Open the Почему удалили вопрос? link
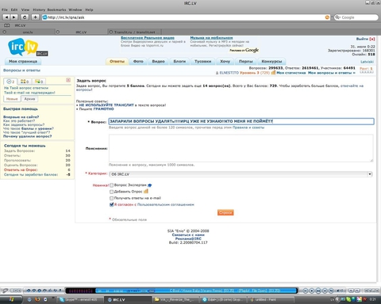The height and width of the screenshot is (304, 381). click(28, 136)
